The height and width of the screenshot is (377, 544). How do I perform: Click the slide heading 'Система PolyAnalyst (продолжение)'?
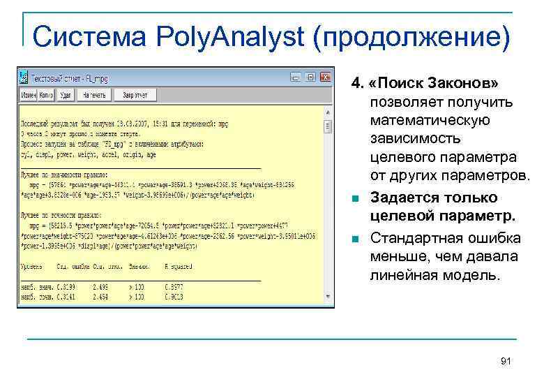pos(271,36)
